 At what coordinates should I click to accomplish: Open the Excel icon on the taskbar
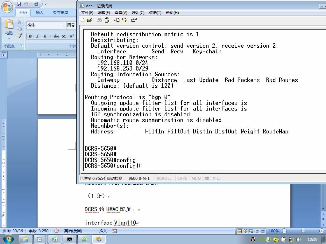55,240
